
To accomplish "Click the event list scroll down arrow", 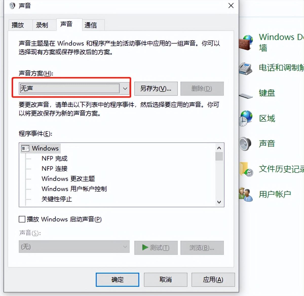I will [x=219, y=202].
